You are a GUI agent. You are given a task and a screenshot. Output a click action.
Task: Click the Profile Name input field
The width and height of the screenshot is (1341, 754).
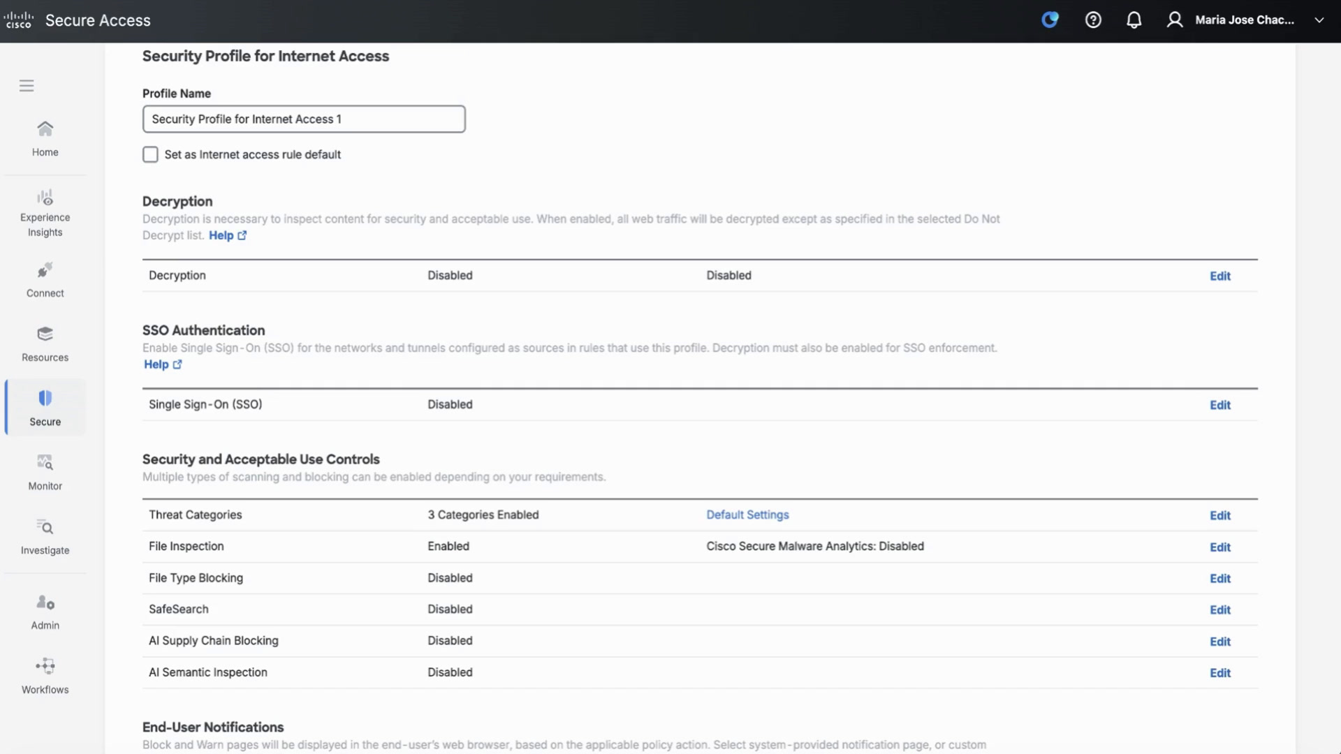pos(304,119)
